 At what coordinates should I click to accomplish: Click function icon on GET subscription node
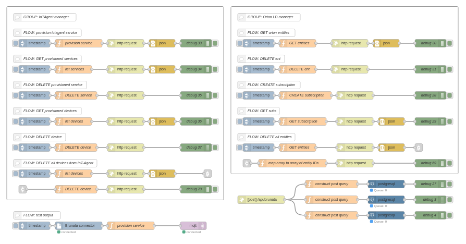283,121
